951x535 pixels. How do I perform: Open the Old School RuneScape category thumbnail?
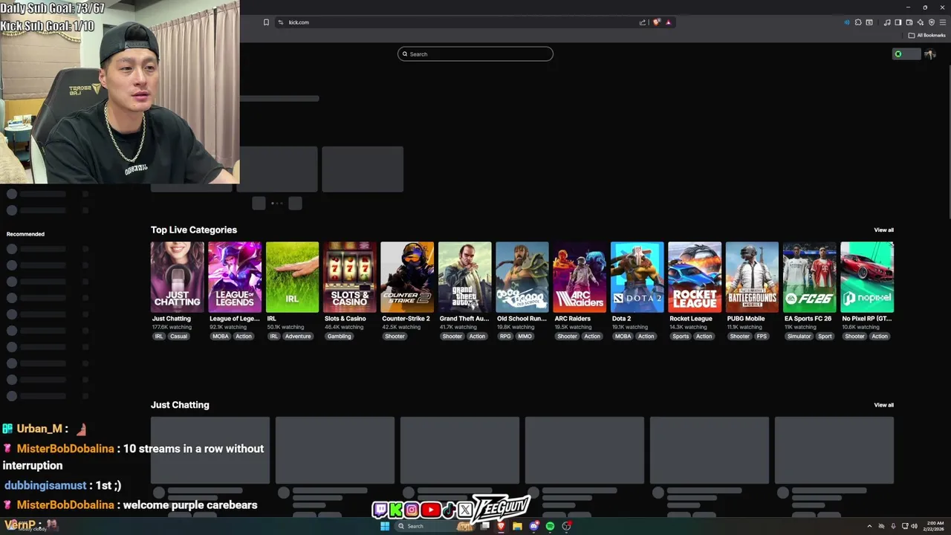(522, 276)
